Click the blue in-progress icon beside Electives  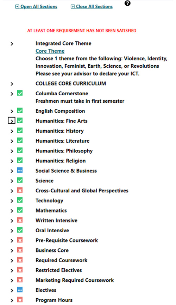click(x=20, y=289)
